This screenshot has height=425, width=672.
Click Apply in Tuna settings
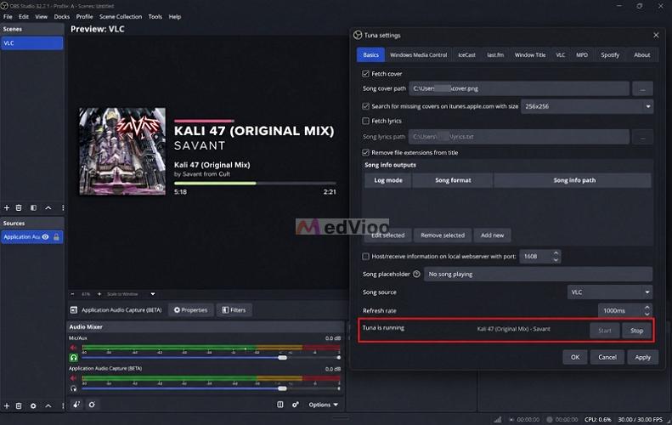642,357
